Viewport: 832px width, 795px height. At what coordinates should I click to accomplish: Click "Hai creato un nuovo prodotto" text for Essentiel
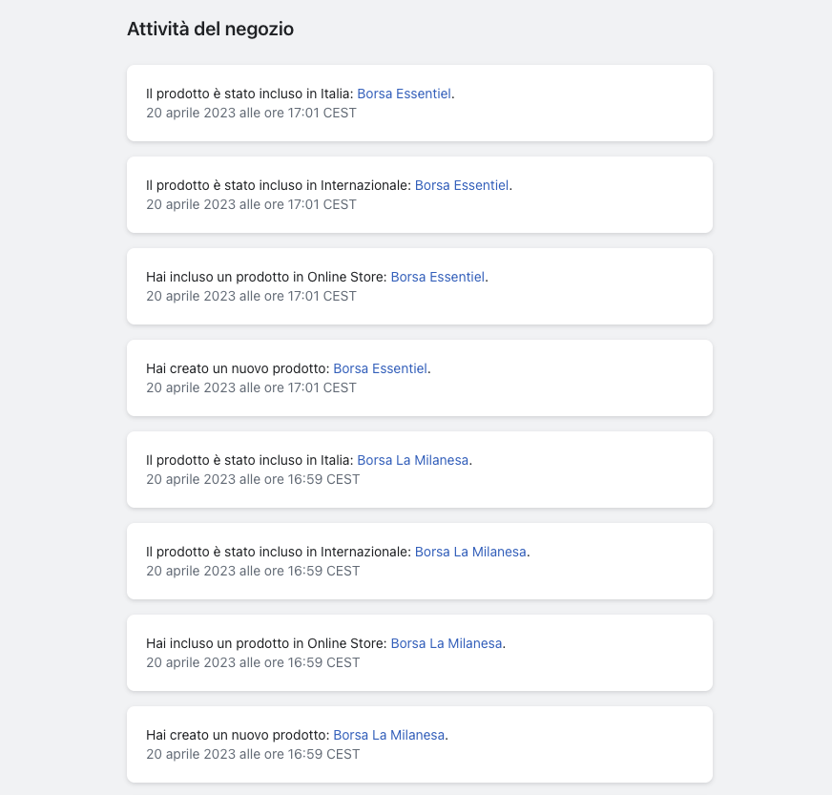pyautogui.click(x=238, y=368)
